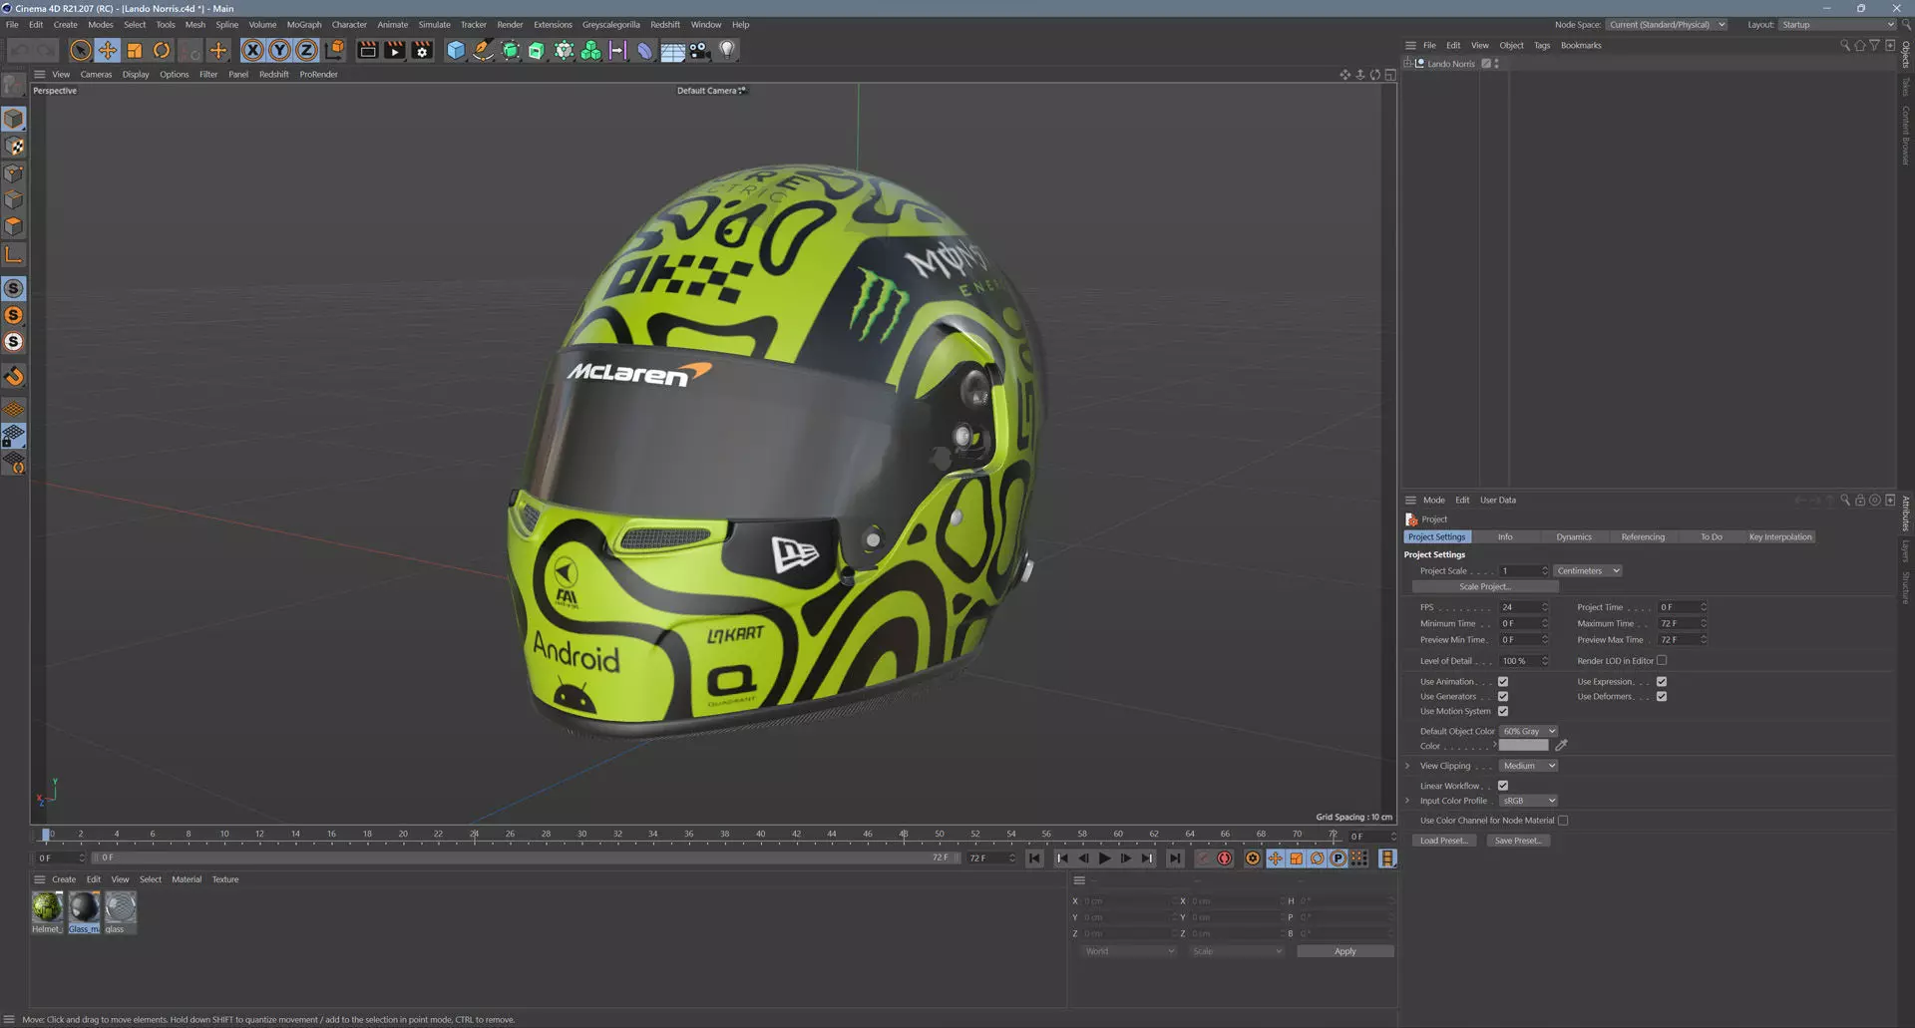Switch to Referencing tab
The image size is (1915, 1028).
click(1643, 537)
